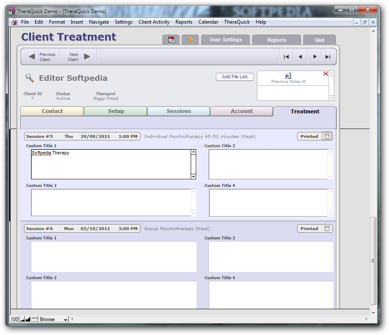Go to Next Client arrow

click(87, 57)
